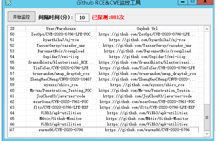Image resolution: width=218 pixels, height=141 pixels.
Task: Click the vertical scrollbar thumb
Action: click(207, 117)
